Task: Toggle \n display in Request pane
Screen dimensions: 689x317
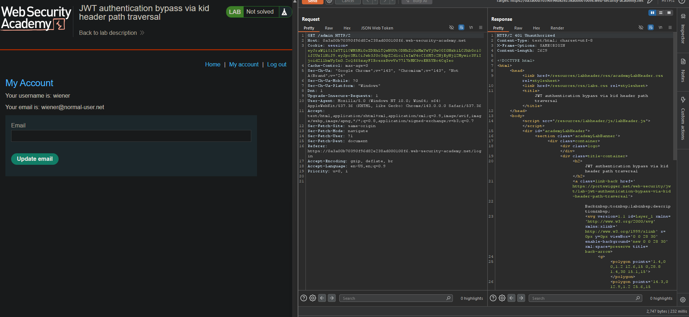Action: pos(471,27)
